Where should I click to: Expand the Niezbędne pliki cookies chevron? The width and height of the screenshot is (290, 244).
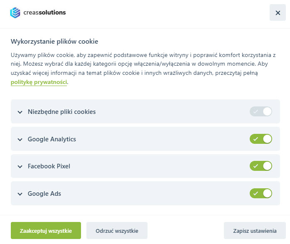coord(20,112)
